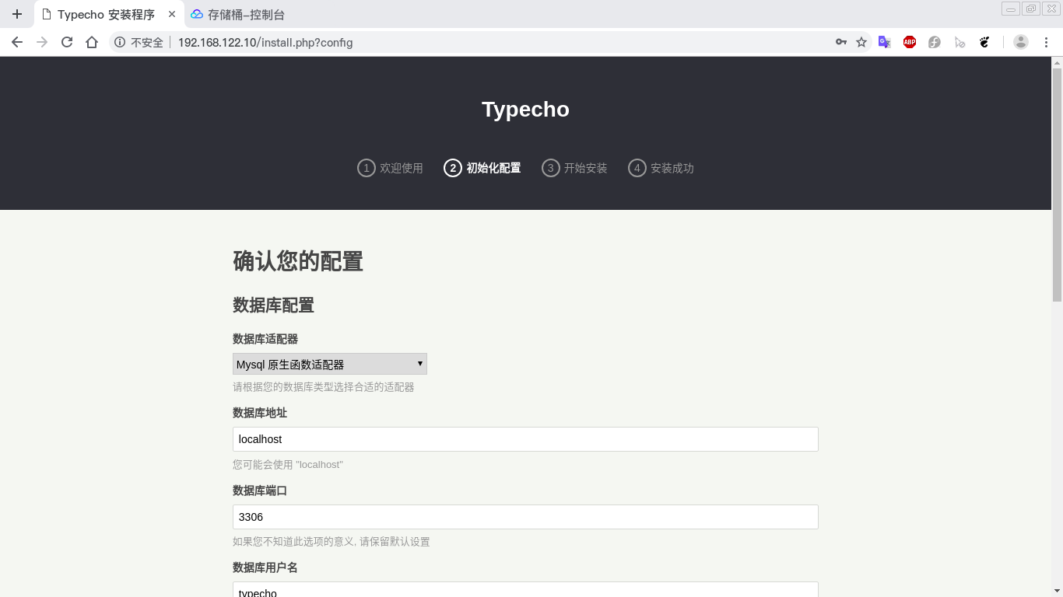Open the GNOME extension in the toolbar
The image size is (1063, 597).
click(x=984, y=42)
